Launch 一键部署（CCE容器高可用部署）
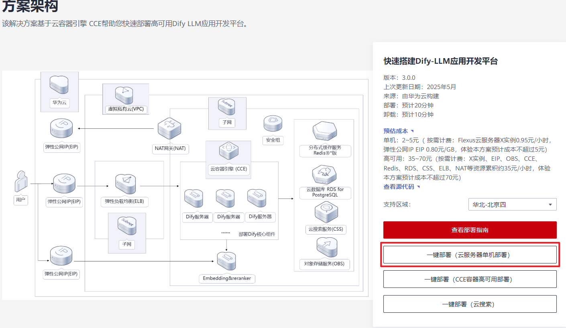This screenshot has height=328, width=566. [470, 279]
